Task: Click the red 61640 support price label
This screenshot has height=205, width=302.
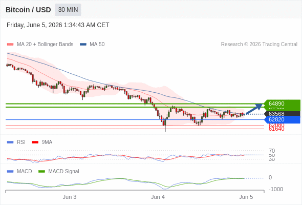Action: [x=276, y=129]
